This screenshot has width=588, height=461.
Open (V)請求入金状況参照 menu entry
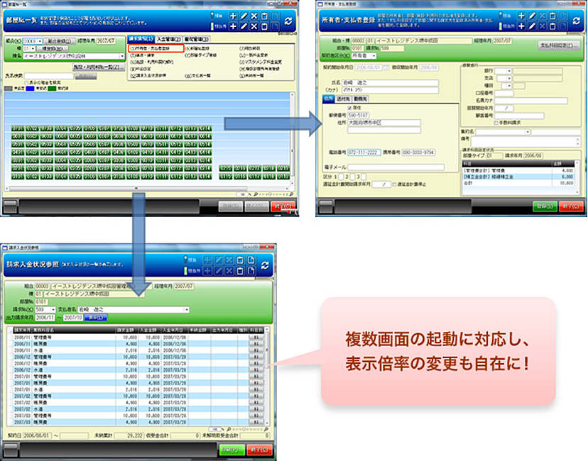pyautogui.click(x=148, y=75)
